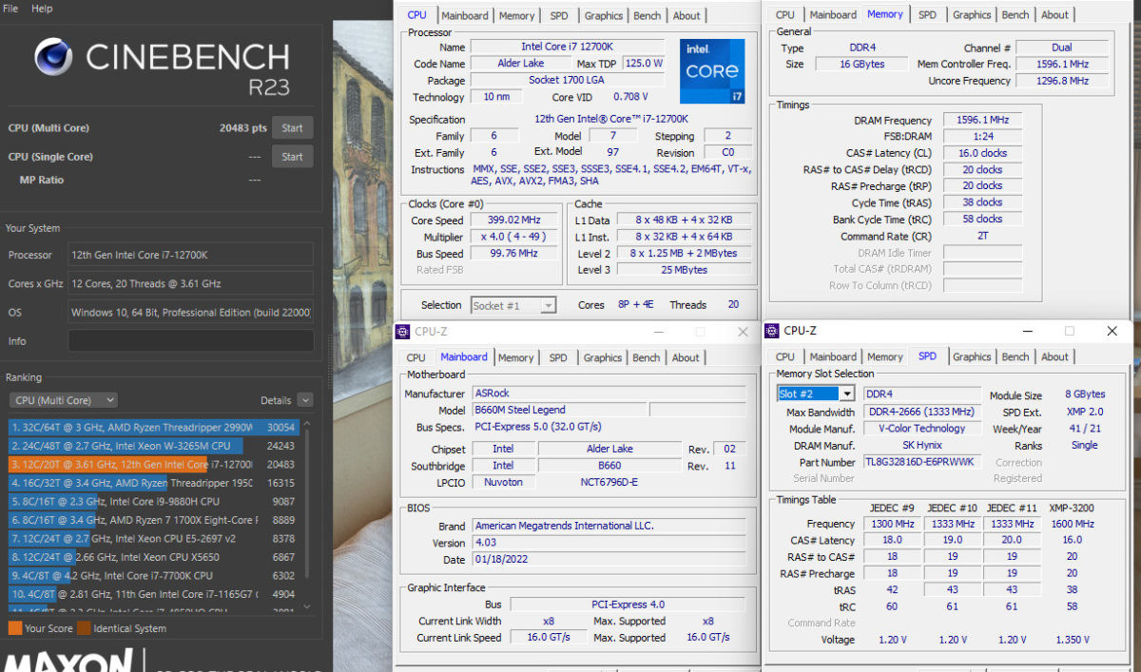
Task: Click the Info text field in Cinebench
Action: coord(190,340)
